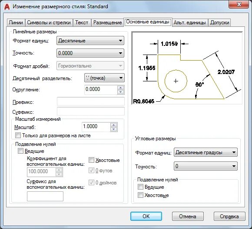Open linear Формат единиц dropdown (Десятичные)
This screenshot has height=229, width=252.
(x=90, y=41)
